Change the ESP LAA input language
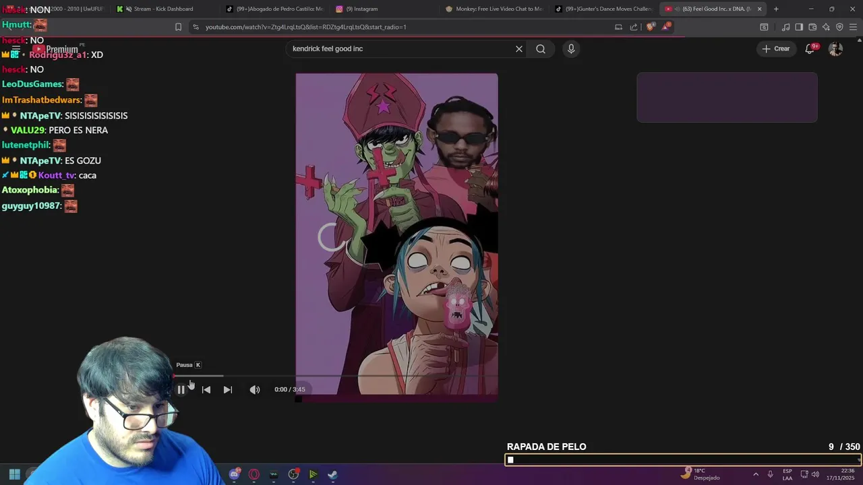This screenshot has height=485, width=863. pos(787,474)
